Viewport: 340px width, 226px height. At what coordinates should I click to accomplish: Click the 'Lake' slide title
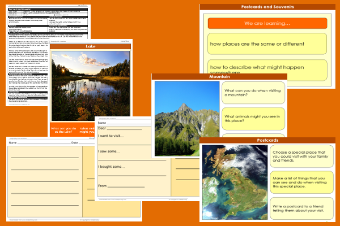click(x=91, y=46)
